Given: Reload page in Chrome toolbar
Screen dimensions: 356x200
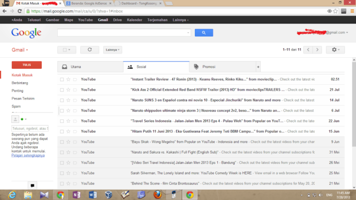Looking at the screenshot, I should [x=20, y=11].
